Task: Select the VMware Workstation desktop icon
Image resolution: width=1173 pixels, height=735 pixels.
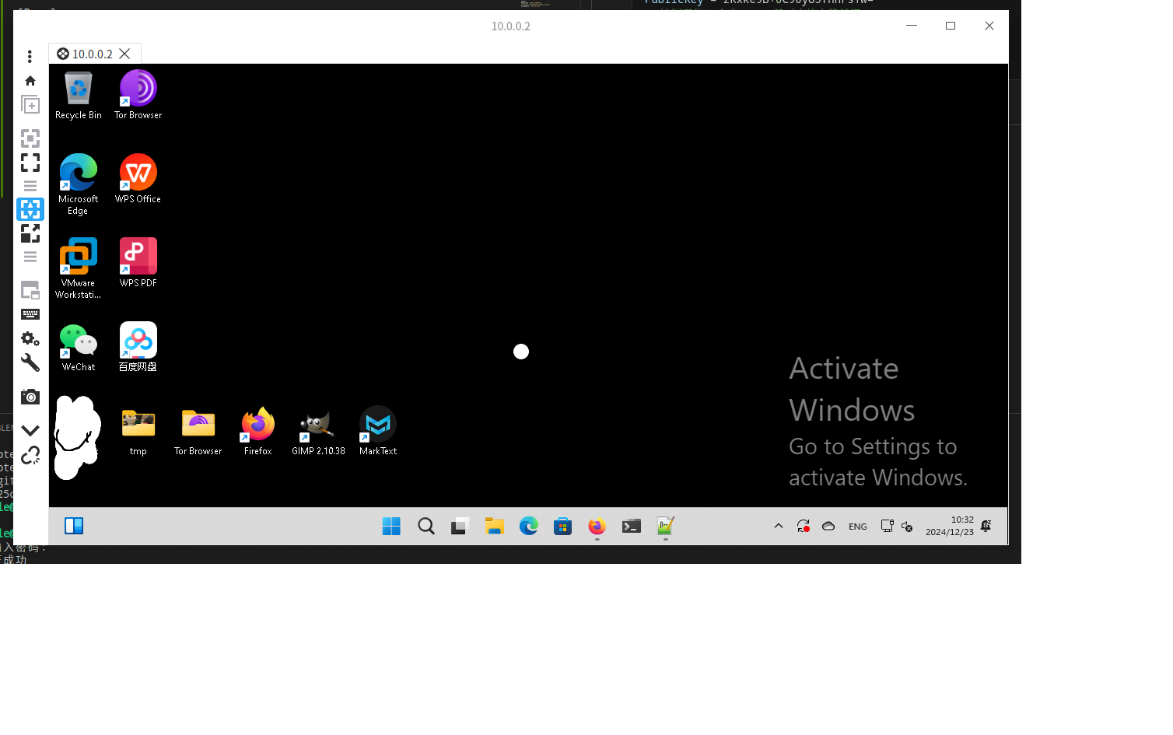Action: (x=79, y=268)
